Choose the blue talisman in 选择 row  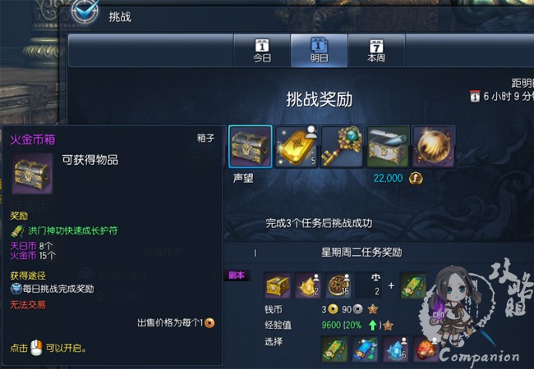365,349
